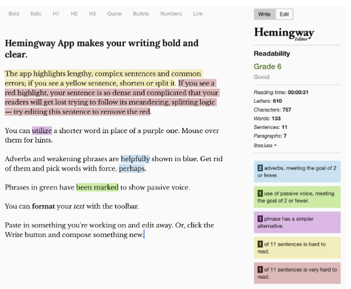
Task: Create a Bullets list
Action: click(x=141, y=13)
